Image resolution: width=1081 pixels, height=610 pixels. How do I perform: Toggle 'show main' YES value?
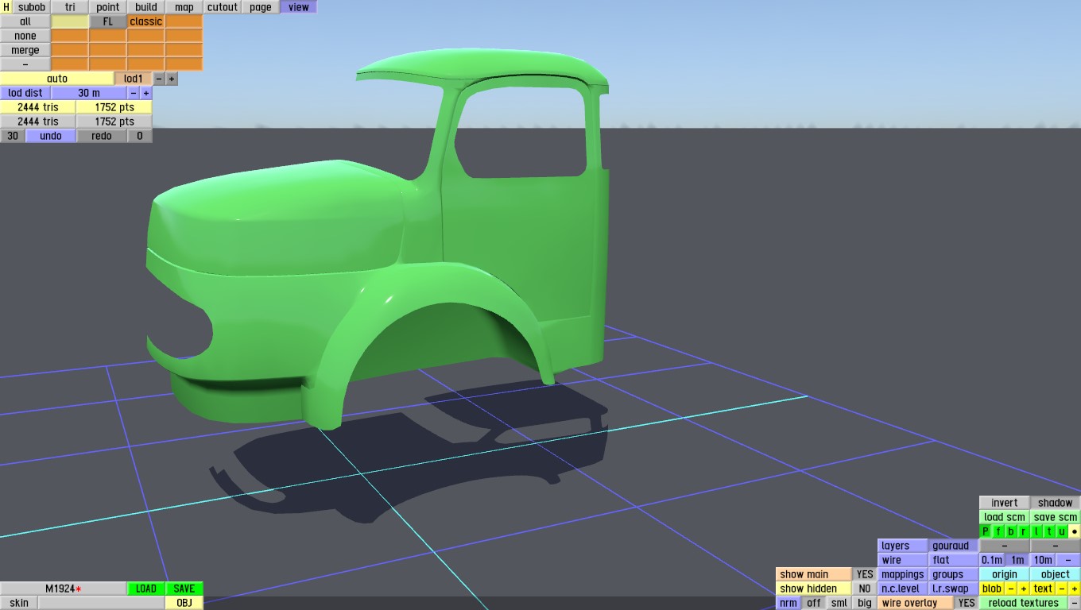(x=865, y=574)
